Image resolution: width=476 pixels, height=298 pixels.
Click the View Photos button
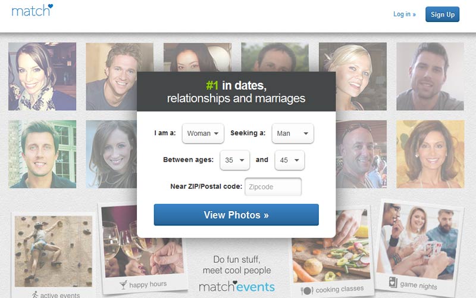236,215
